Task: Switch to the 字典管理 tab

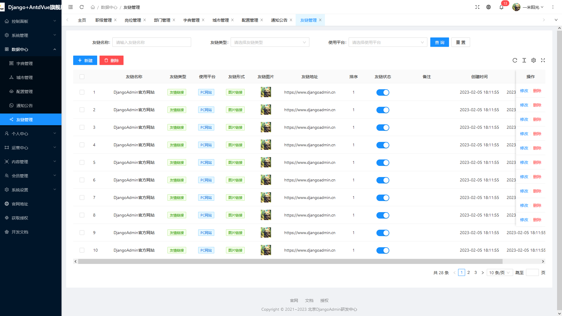Action: tap(191, 20)
